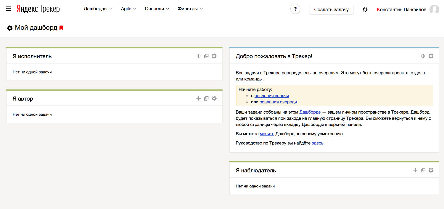Expand the Agile dropdown menu
The width and height of the screenshot is (444, 209).
(x=129, y=9)
